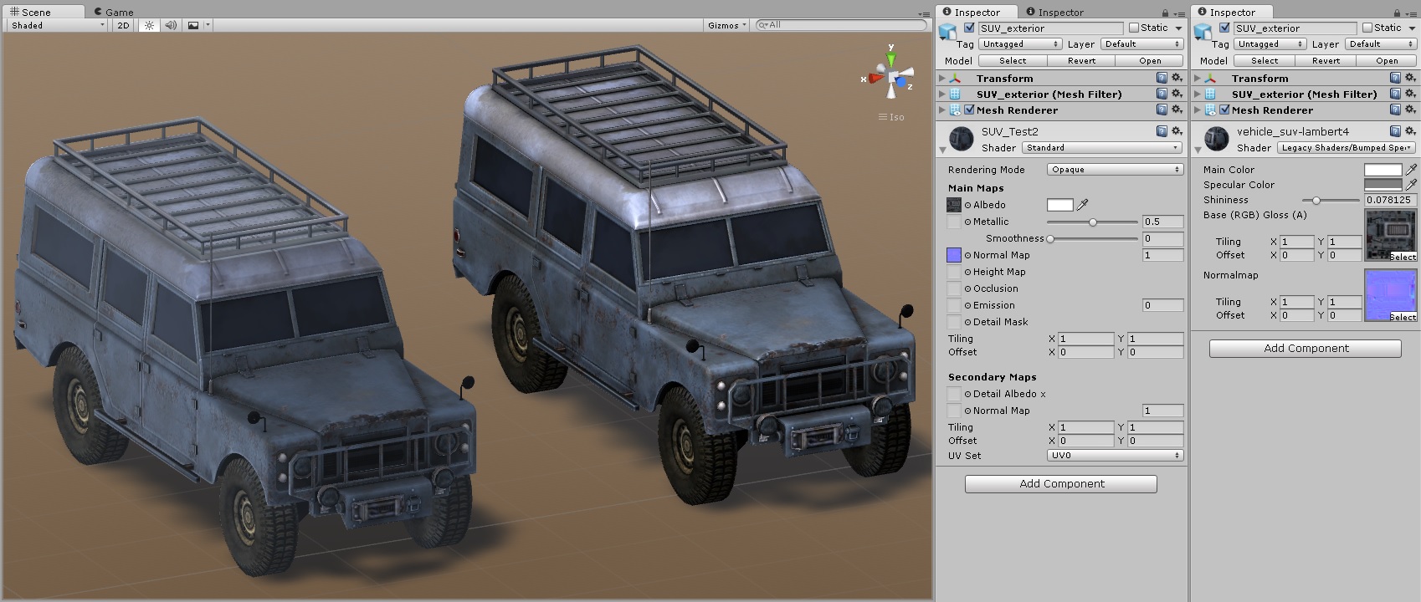Toggle the Static checkbox in the right Inspector
This screenshot has width=1421, height=602.
[x=1367, y=28]
